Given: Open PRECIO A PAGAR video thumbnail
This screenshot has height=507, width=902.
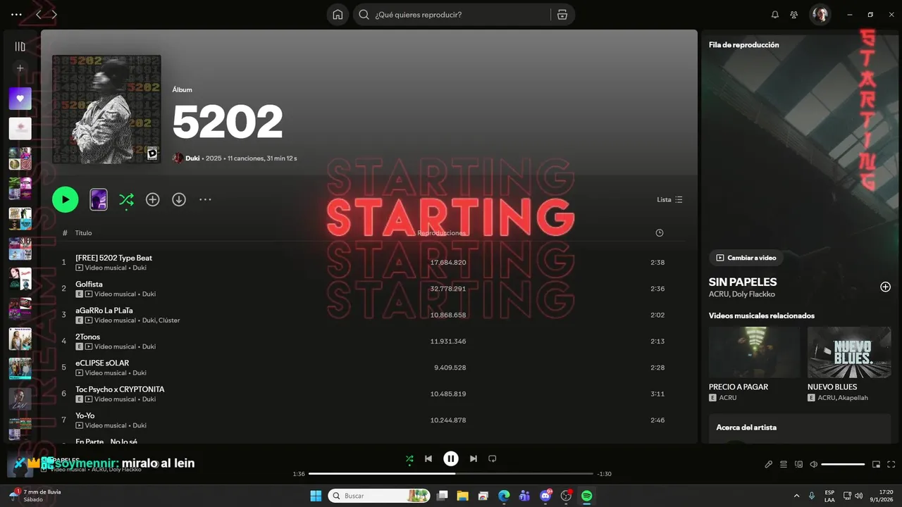Looking at the screenshot, I should coord(754,352).
